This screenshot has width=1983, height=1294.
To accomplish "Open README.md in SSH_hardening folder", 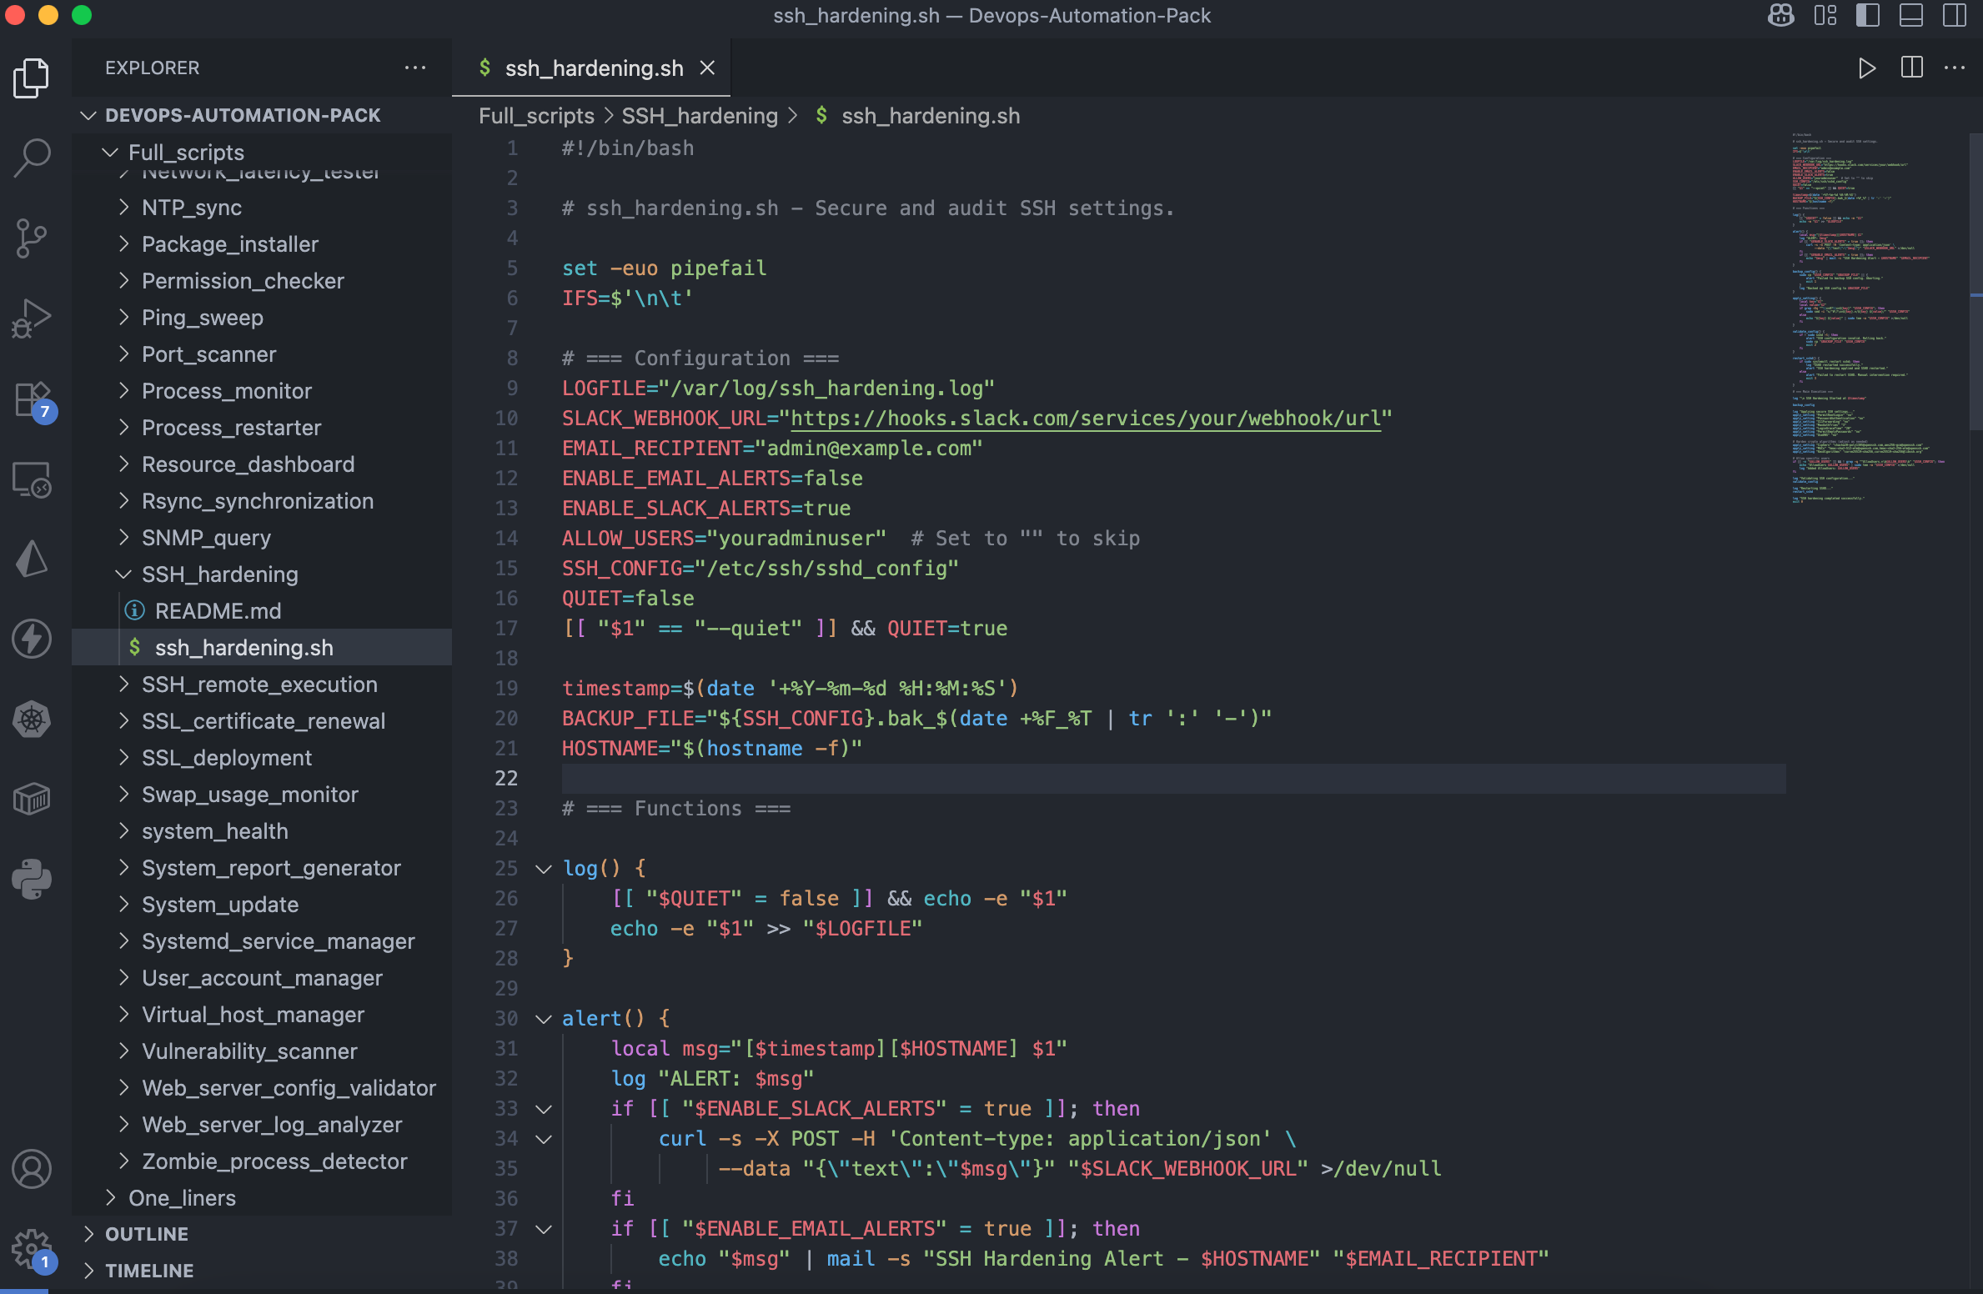I will (x=218, y=611).
